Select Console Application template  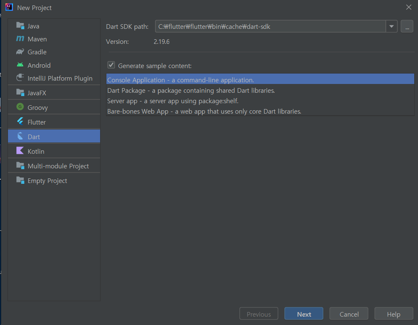coord(260,80)
